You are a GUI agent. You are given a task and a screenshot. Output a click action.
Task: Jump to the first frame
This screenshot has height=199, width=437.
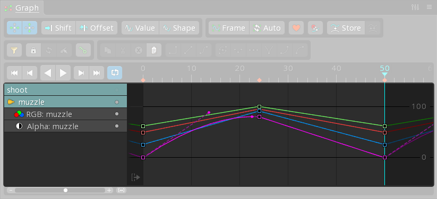coord(14,73)
